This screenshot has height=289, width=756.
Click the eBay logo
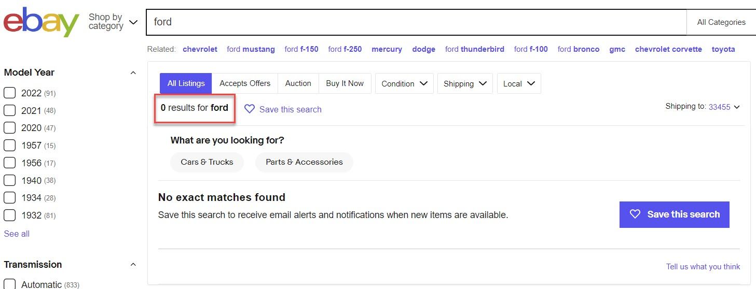(42, 22)
